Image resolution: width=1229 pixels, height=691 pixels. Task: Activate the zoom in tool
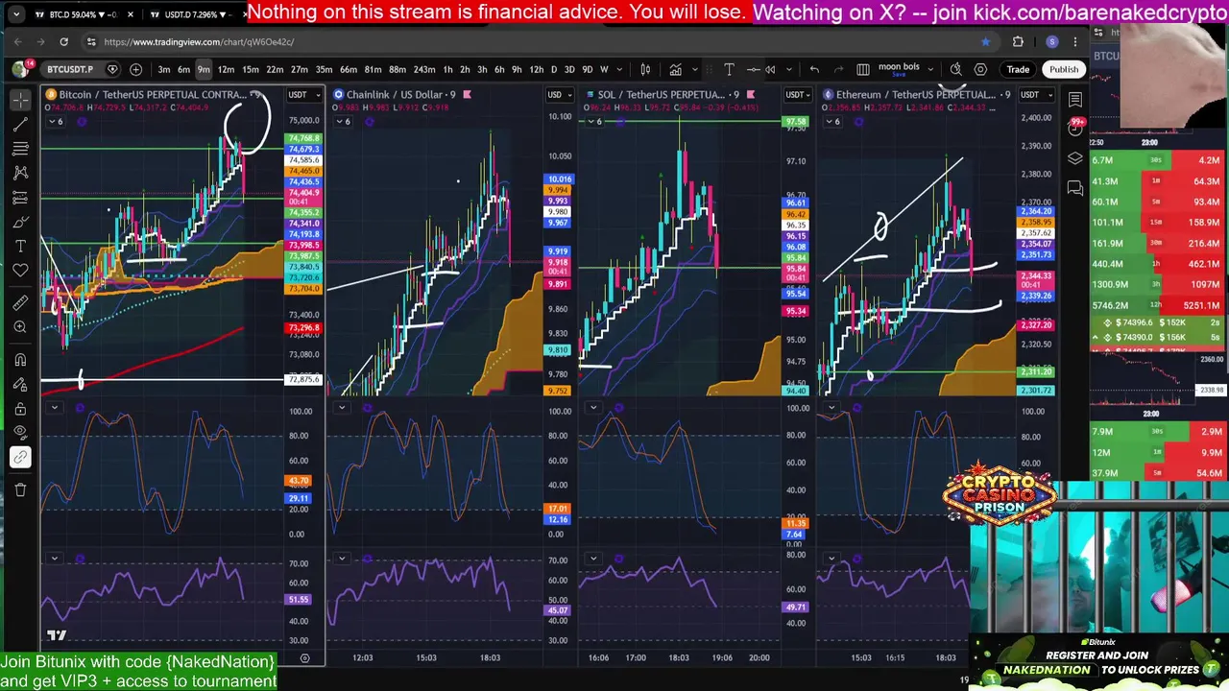click(20, 327)
